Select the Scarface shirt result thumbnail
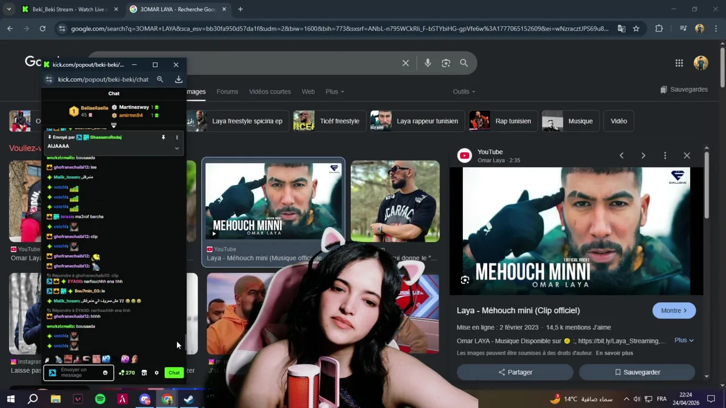 (x=395, y=201)
